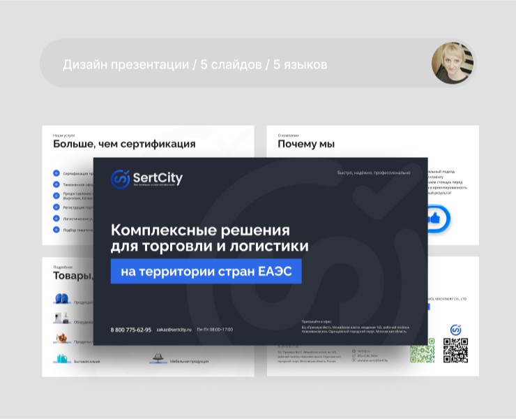Click the plus bullet beside Сертификация row

pos(56,173)
